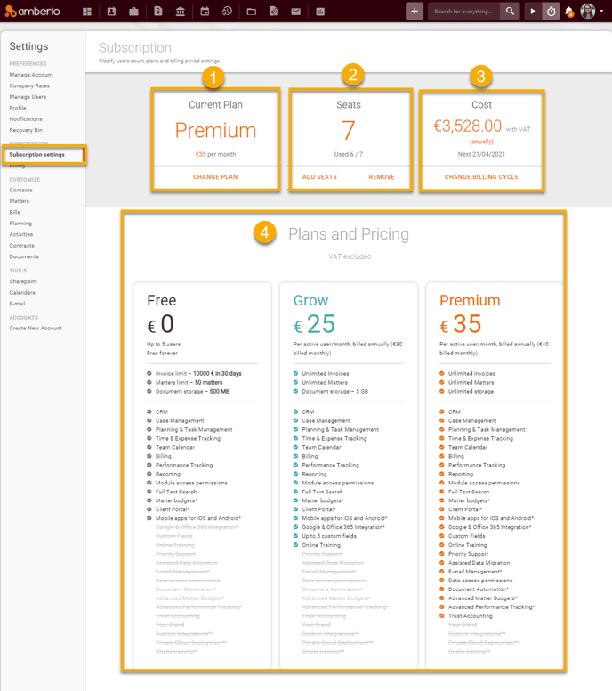Open Recovery Bin in settings sidebar

click(26, 130)
